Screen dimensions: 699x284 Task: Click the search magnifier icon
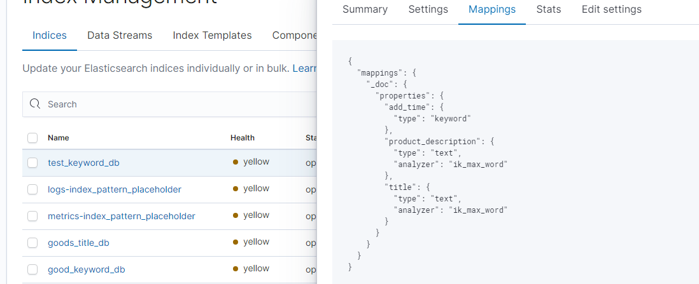tap(35, 104)
